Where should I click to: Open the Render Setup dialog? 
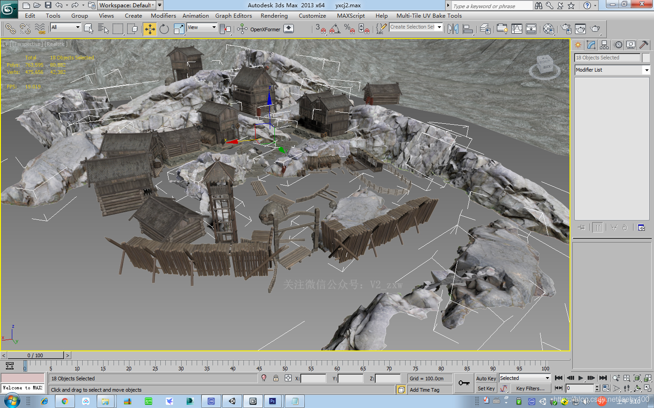[x=566, y=29]
